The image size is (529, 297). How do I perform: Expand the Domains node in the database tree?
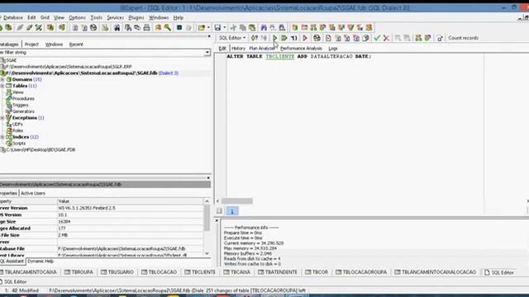pyautogui.click(x=2, y=79)
